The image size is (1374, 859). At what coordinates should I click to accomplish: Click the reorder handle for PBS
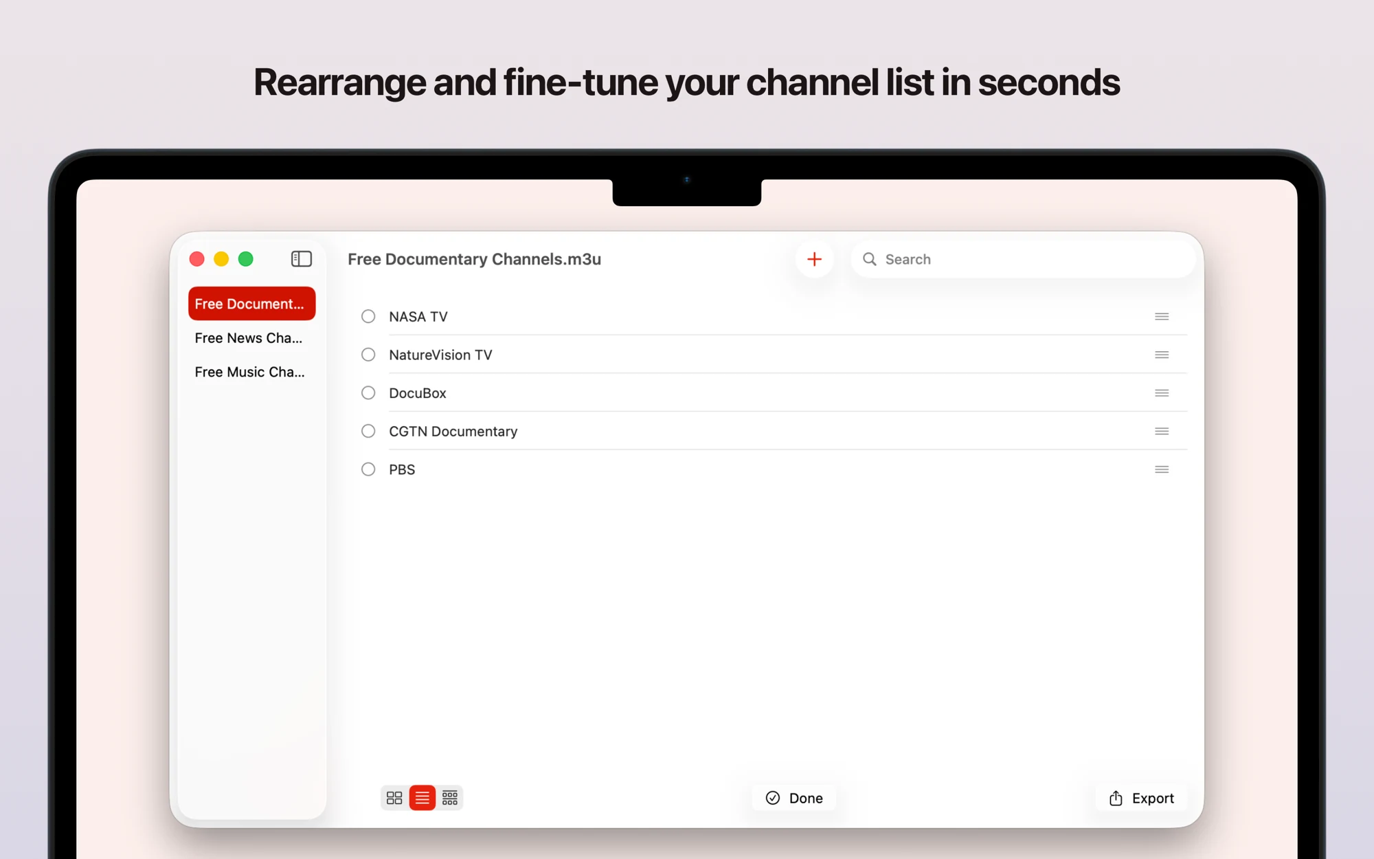click(x=1162, y=469)
